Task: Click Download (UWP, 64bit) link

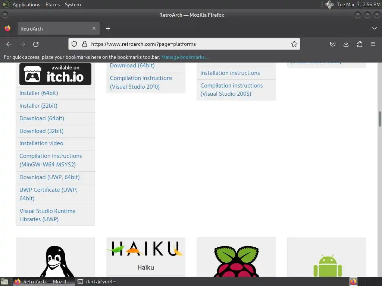Action: pos(50,177)
